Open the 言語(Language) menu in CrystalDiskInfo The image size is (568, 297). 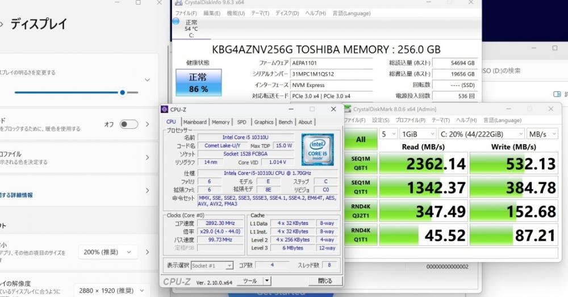(352, 14)
